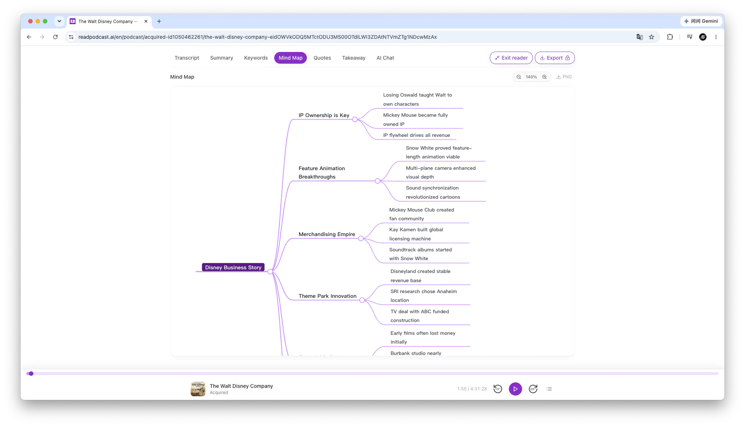Open the profile avatar menu
Screen dimensions: 745x427
(x=703, y=37)
